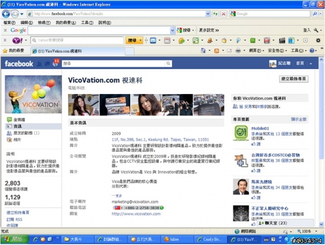Switch to Candy Bo... taskbar window
Screen dimensions: 325x245
coord(210,239)
